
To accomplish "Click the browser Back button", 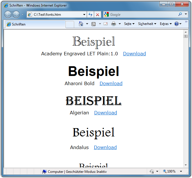I will [x=8, y=14].
